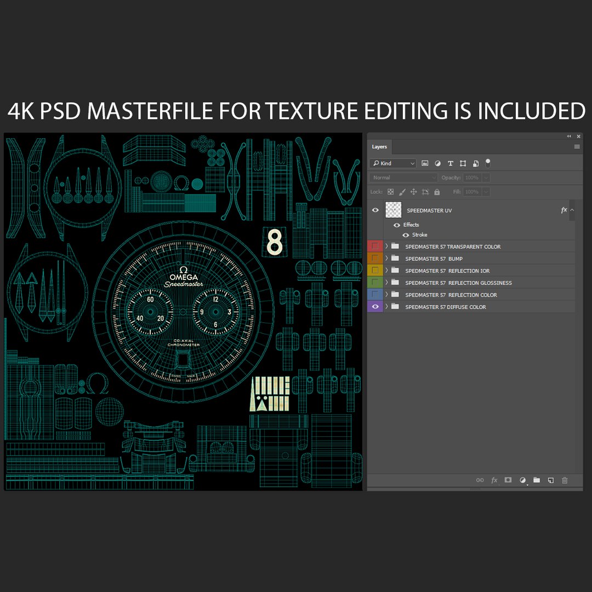Expand the REFLECTION GLOSSINESS group
The image size is (592, 592).
[x=386, y=282]
